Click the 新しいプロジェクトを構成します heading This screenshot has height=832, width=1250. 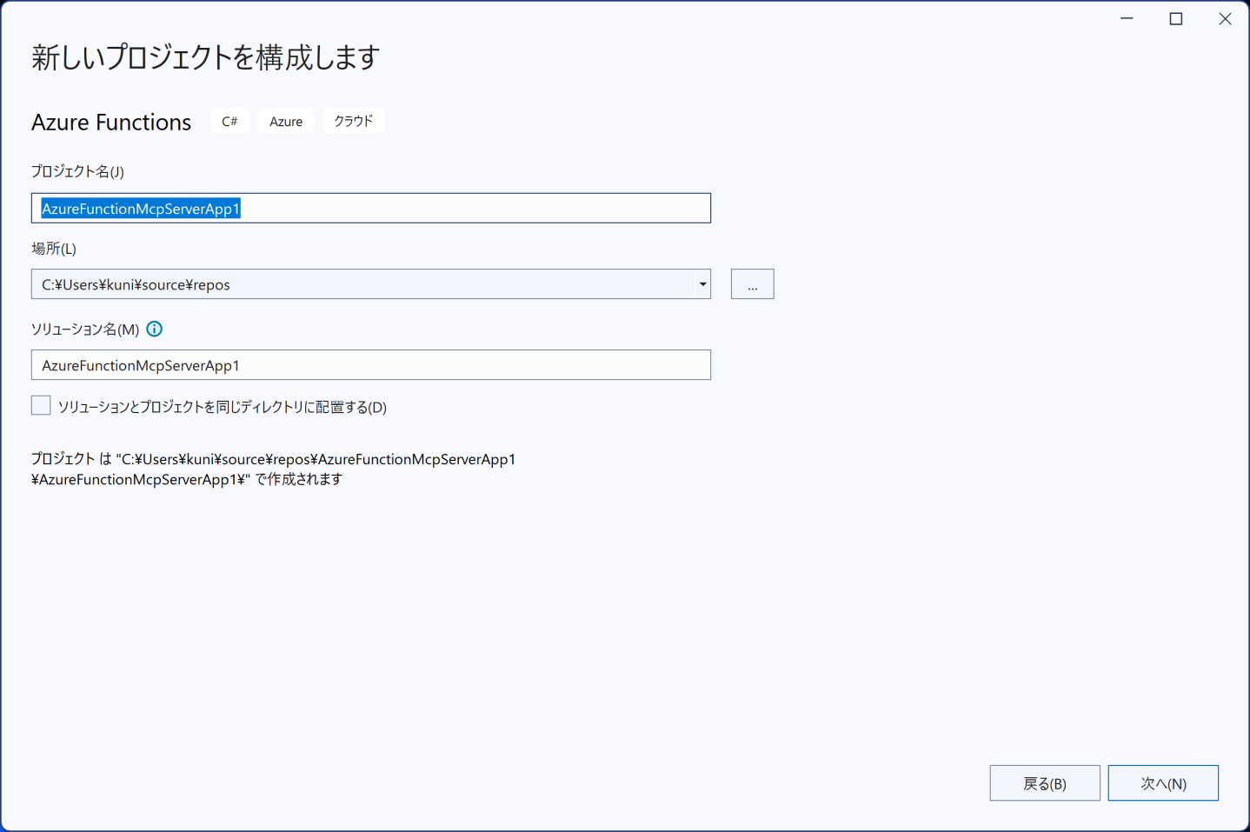pos(206,57)
